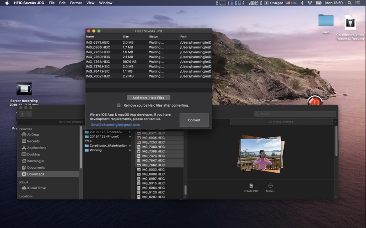Click the Path column header
This screenshot has width=366, height=228.
[x=196, y=36]
